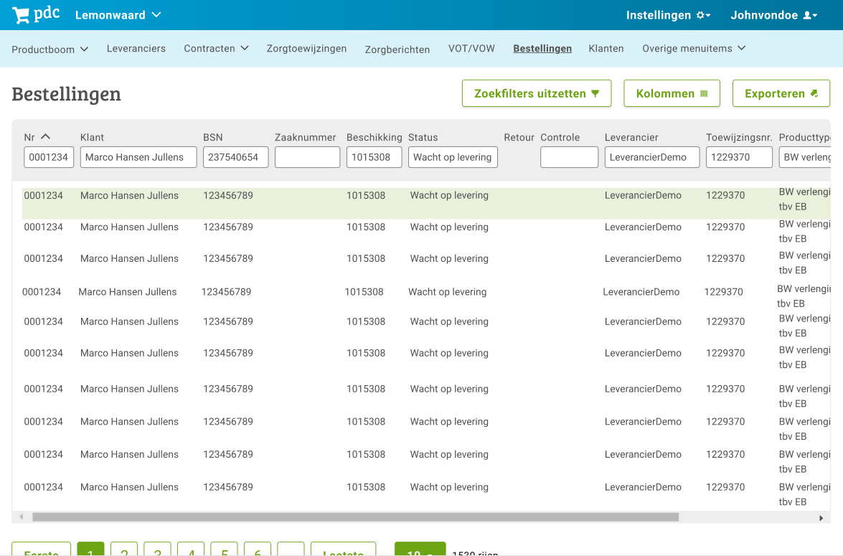Turn off search filters with Zoekfilters uitzetten
Screen dimensions: 843x556
[536, 94]
